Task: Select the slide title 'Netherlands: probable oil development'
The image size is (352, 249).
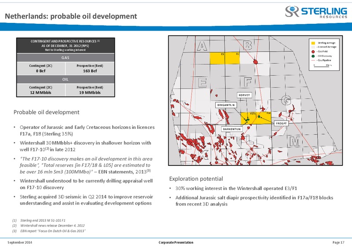Action: click(x=71, y=16)
